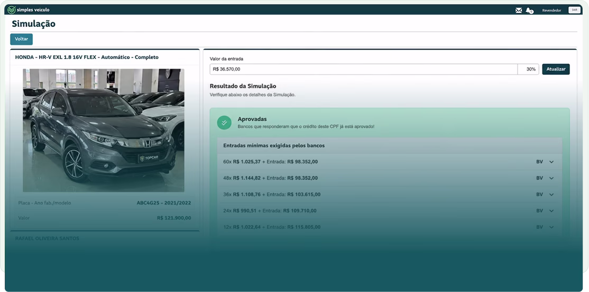The height and width of the screenshot is (292, 589).
Task: Click the Revendedor user label
Action: tap(551, 11)
